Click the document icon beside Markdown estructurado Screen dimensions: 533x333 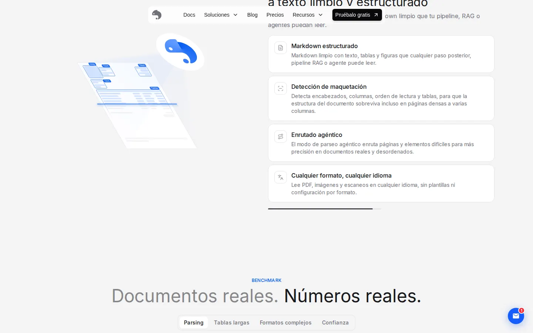(281, 48)
